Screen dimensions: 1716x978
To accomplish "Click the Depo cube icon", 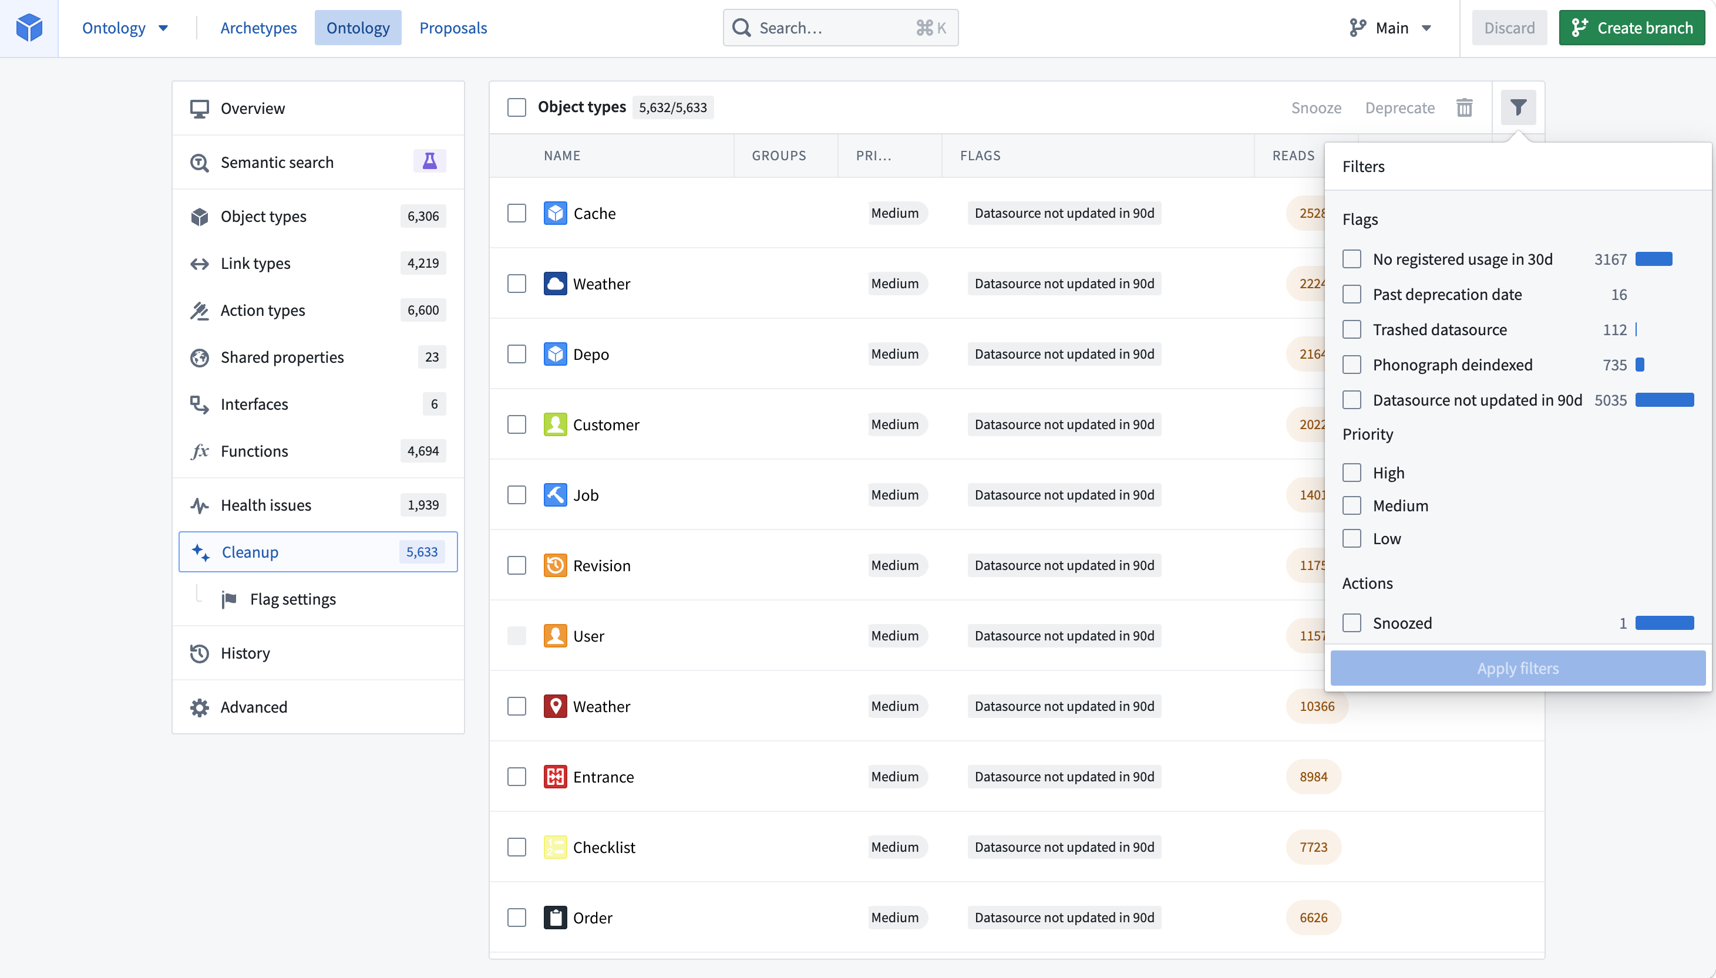I will tap(555, 354).
